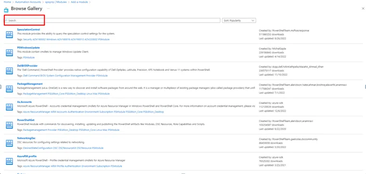Open the Sort: Popularity dropdown
The height and width of the screenshot is (174, 366).
click(239, 21)
